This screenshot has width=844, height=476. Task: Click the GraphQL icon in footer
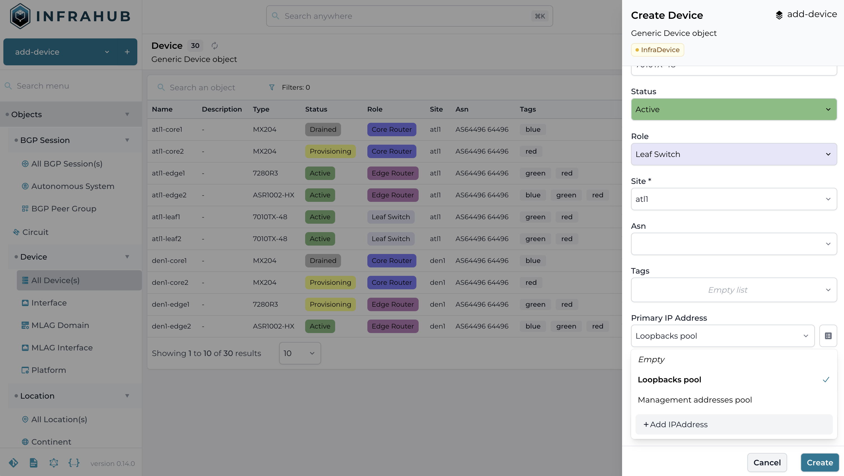(54, 463)
